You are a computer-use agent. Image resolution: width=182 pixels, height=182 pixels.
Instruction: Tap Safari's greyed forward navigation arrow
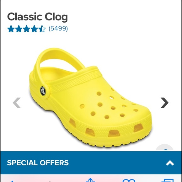click(x=50, y=181)
